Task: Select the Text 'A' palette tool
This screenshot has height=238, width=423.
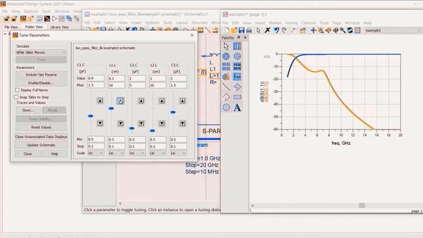Action: coord(237,107)
